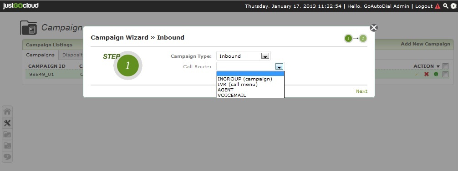Close the Campaign Wizard dialog
The image size is (458, 171).
(x=374, y=28)
